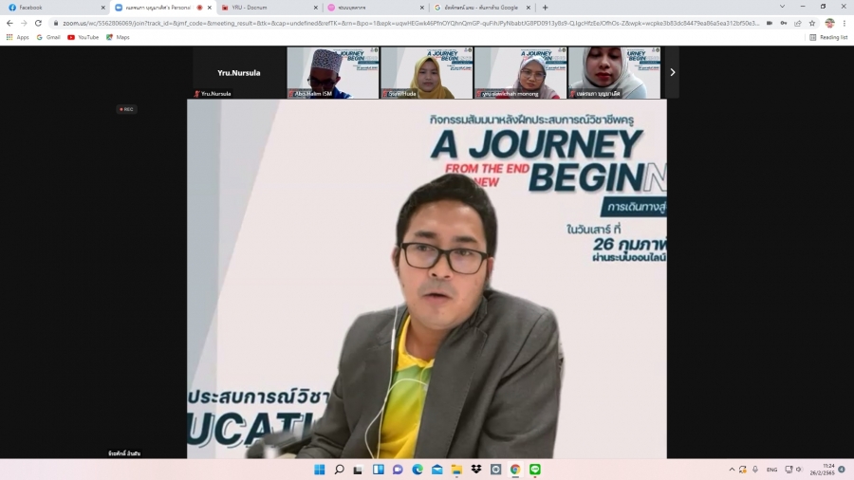
Task: Open a new browser tab
Action: coord(545,8)
